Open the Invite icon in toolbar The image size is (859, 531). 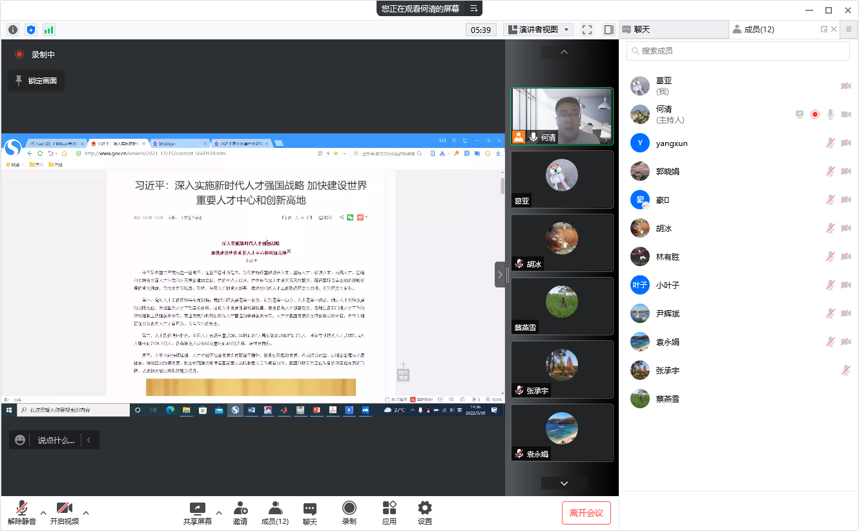[240, 512]
